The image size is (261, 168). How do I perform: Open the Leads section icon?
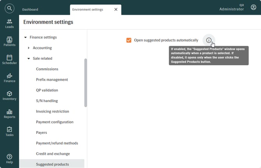pyautogui.click(x=9, y=21)
